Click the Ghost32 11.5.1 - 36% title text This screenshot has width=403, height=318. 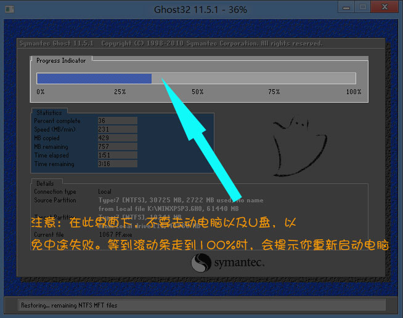[200, 10]
